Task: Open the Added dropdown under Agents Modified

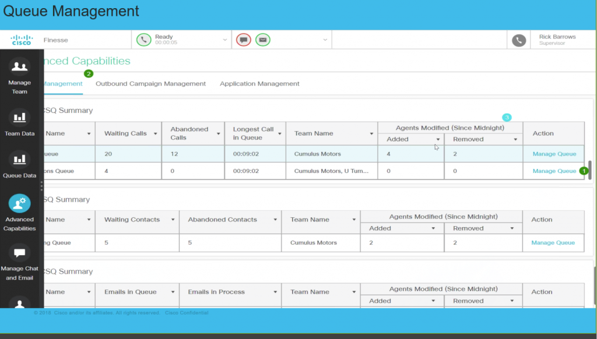Action: pyautogui.click(x=438, y=139)
